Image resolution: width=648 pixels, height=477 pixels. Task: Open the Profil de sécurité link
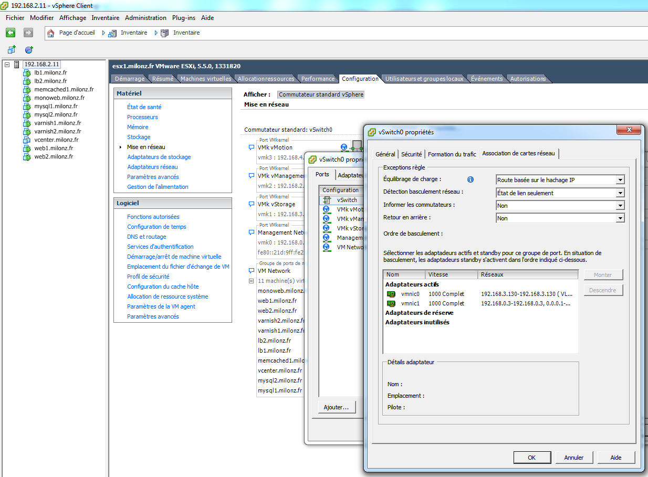[x=148, y=277]
